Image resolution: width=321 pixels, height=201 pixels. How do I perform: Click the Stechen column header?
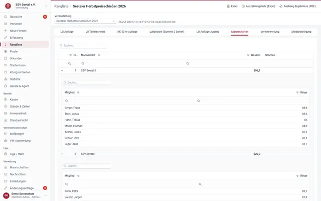(270, 55)
